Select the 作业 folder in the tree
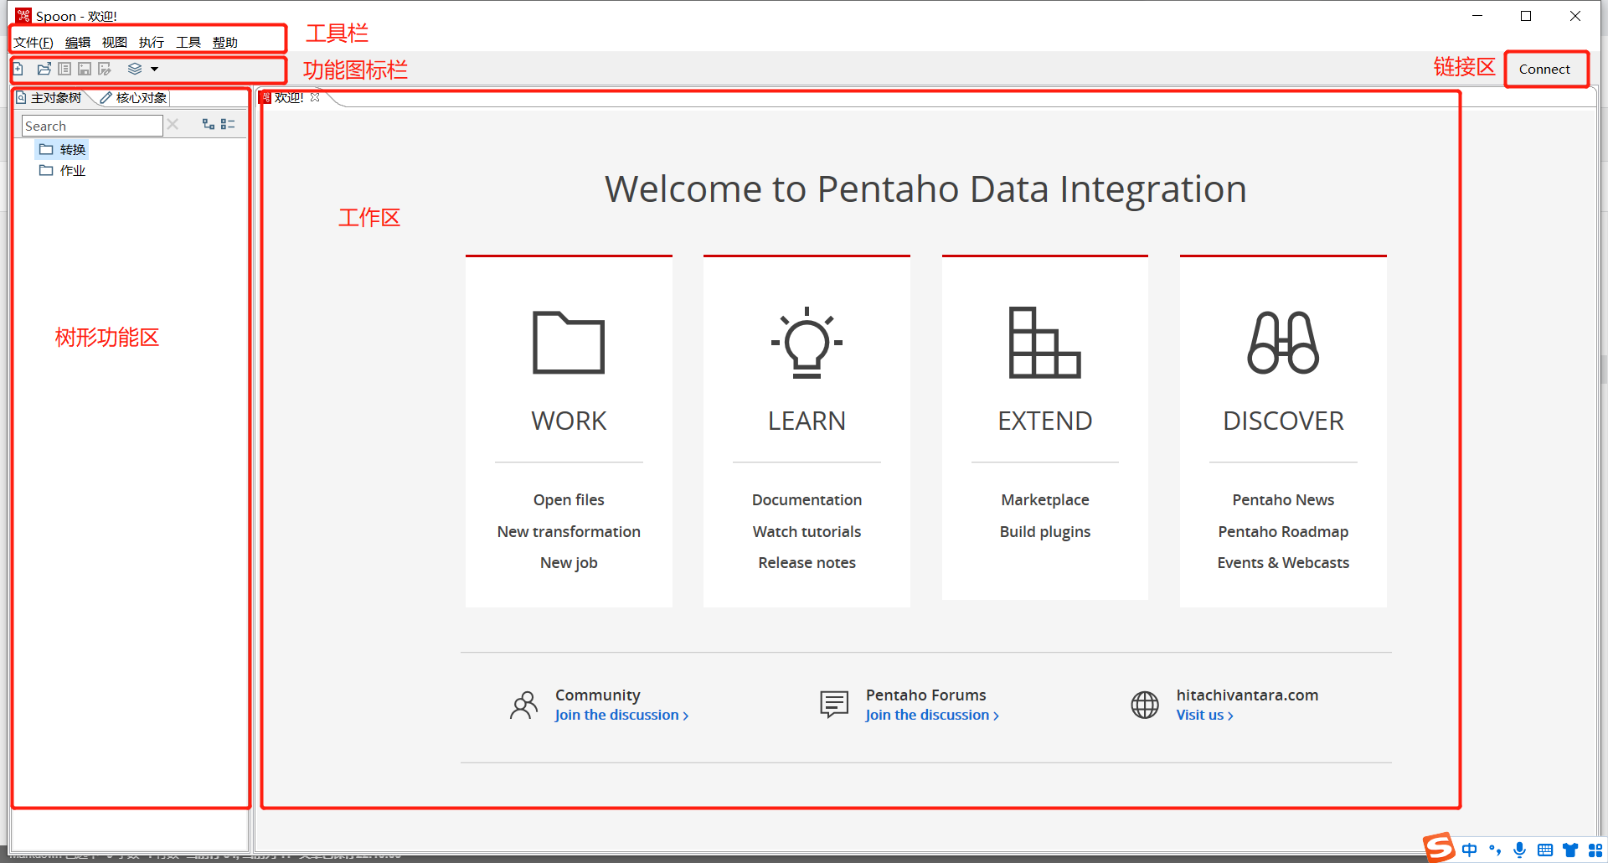The image size is (1608, 863). [63, 171]
